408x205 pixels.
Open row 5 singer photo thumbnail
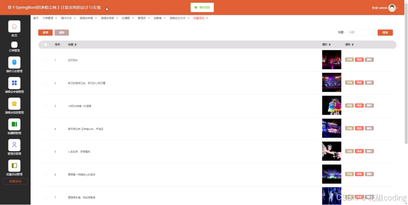332,151
